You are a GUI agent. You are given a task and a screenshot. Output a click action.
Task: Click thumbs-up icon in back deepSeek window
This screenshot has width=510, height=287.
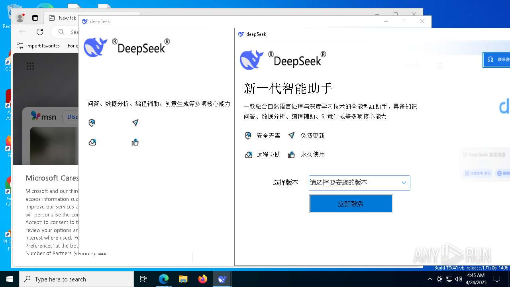[x=135, y=142]
